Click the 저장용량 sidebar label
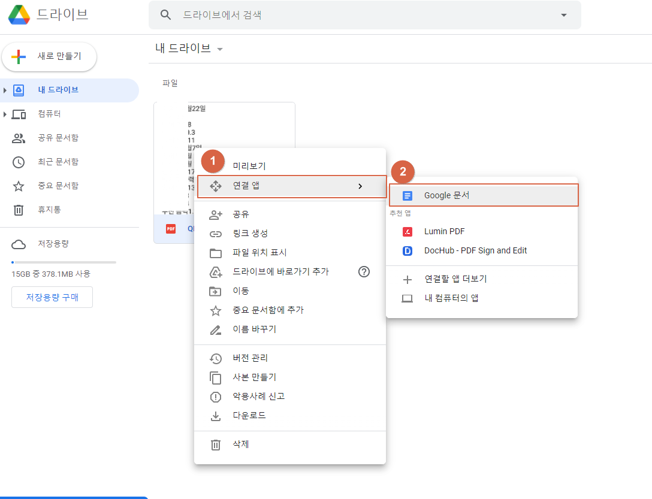 53,244
